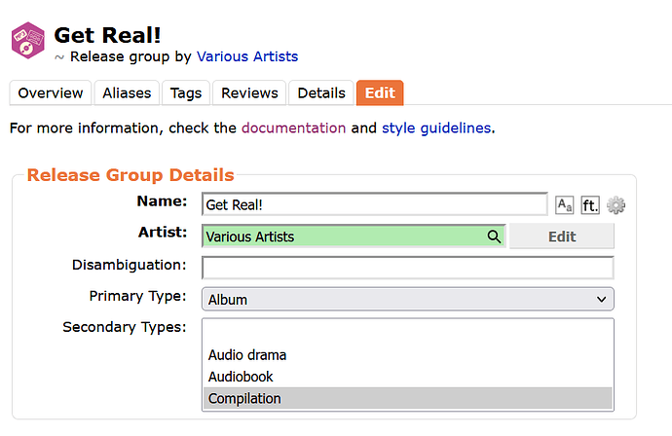Click into the Name text field

tap(375, 204)
